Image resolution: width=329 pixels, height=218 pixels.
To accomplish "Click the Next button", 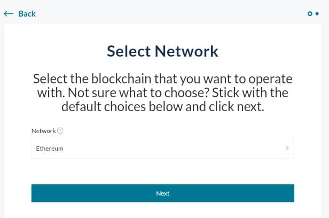I will click(162, 193).
